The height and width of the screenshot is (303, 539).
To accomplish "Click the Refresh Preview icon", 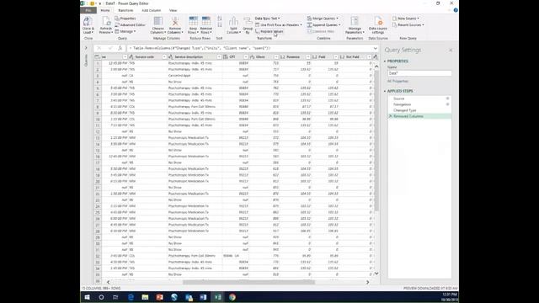I will point(106,22).
